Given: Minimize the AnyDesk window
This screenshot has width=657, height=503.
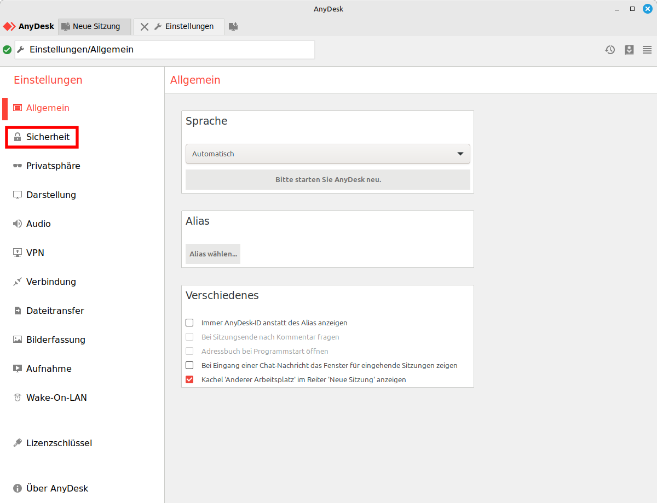Looking at the screenshot, I should pos(618,9).
